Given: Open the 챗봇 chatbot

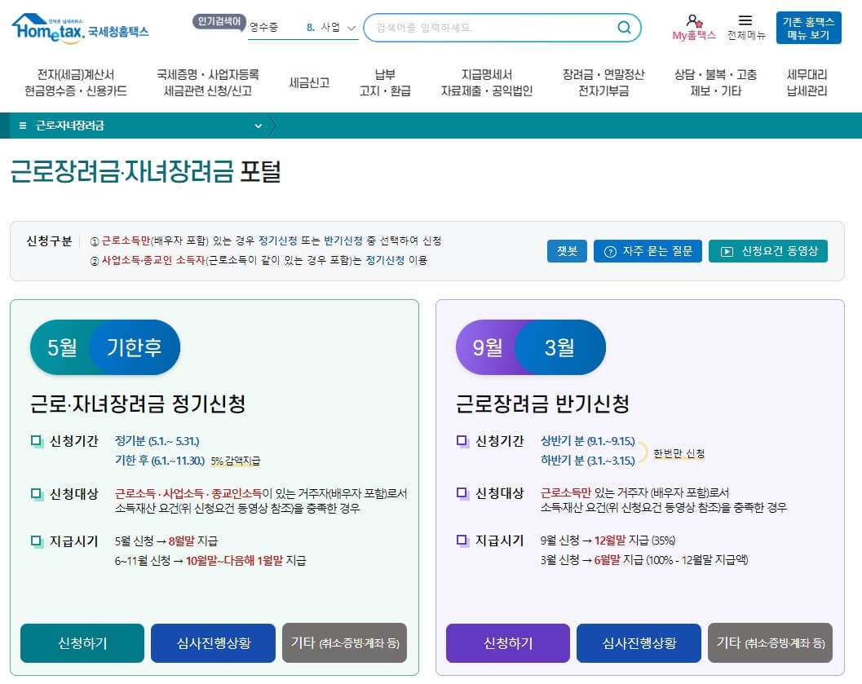Looking at the screenshot, I should coord(566,251).
